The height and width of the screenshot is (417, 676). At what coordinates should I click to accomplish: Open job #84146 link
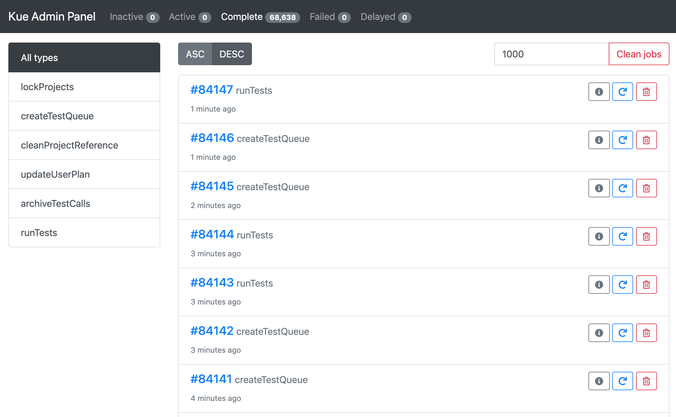coord(212,138)
